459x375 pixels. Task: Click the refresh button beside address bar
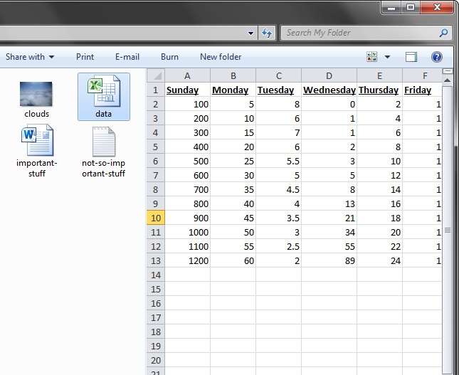click(x=267, y=33)
